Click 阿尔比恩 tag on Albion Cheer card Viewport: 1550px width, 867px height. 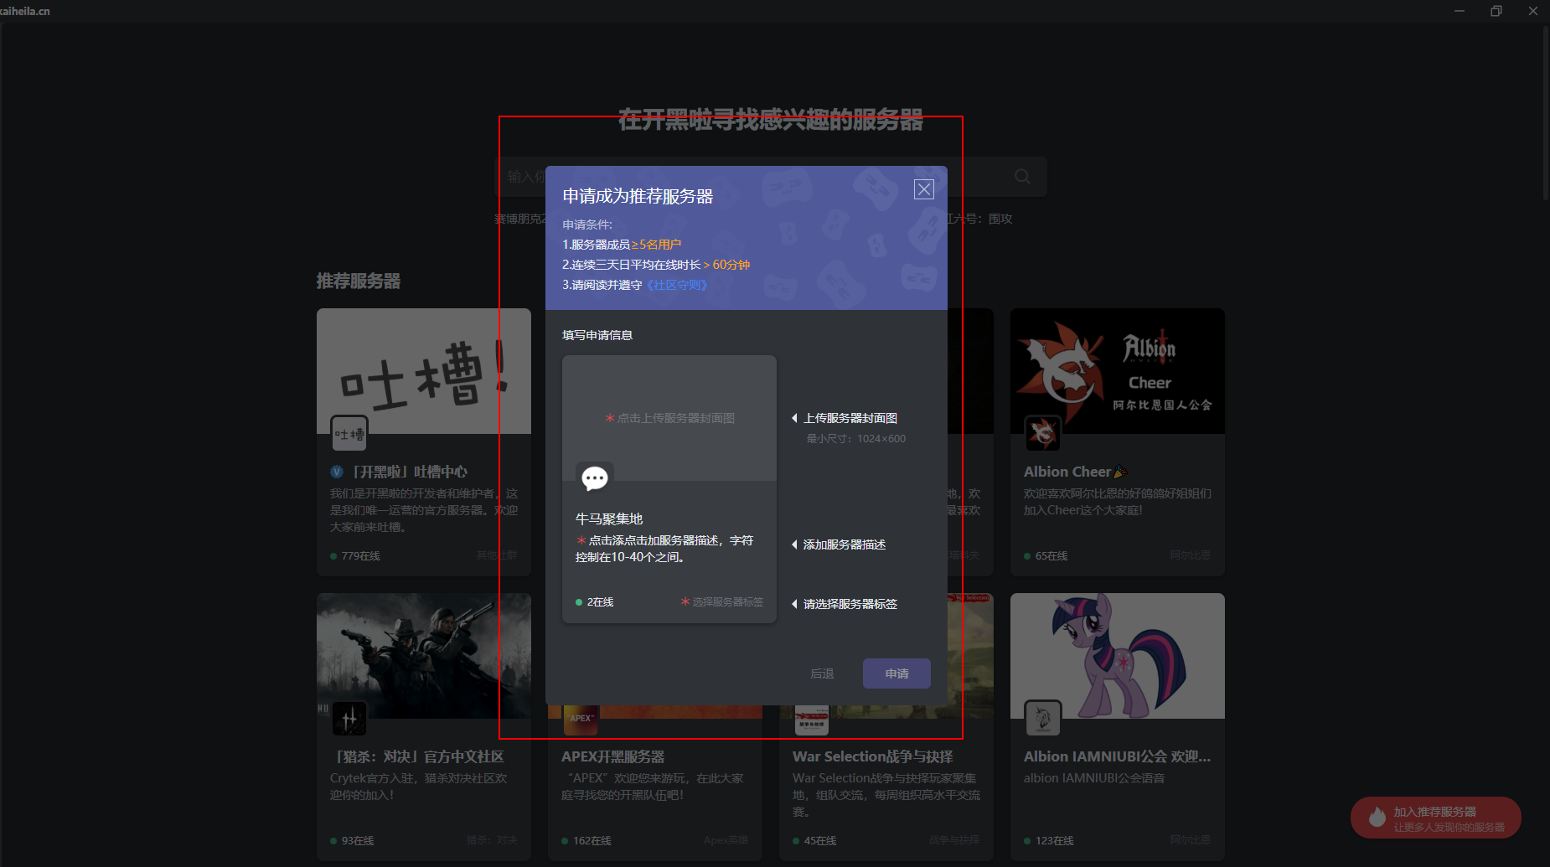tap(1190, 555)
